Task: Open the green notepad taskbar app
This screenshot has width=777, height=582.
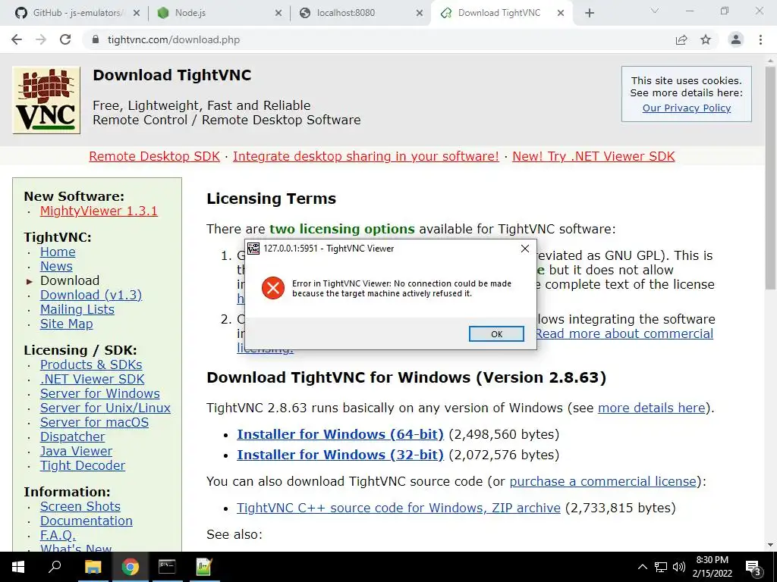Action: pos(204,567)
